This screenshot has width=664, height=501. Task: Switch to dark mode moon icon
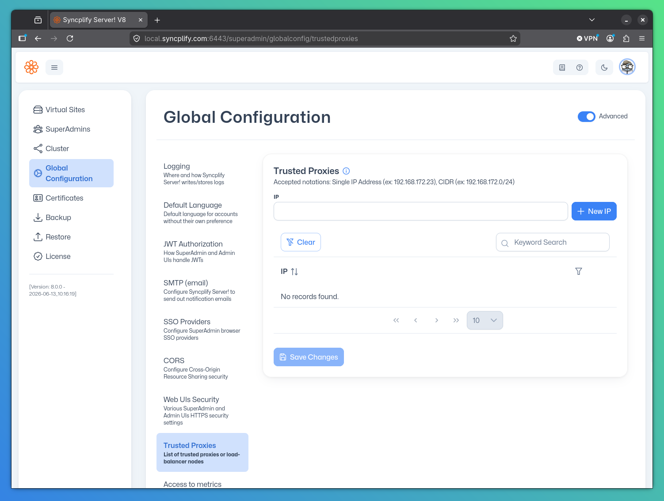point(604,68)
